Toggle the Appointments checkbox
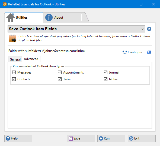Screen dimensions: 160x146 click(60, 72)
